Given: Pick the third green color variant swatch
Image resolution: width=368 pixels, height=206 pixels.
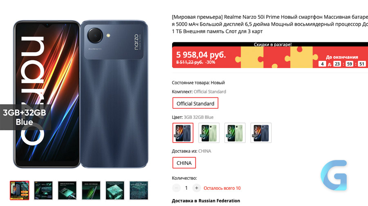Looking at the screenshot, I should (x=235, y=133).
